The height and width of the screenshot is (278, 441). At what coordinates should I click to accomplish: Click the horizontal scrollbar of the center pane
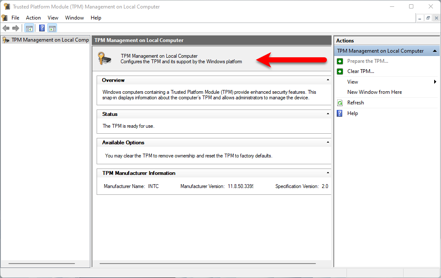click(x=208, y=264)
